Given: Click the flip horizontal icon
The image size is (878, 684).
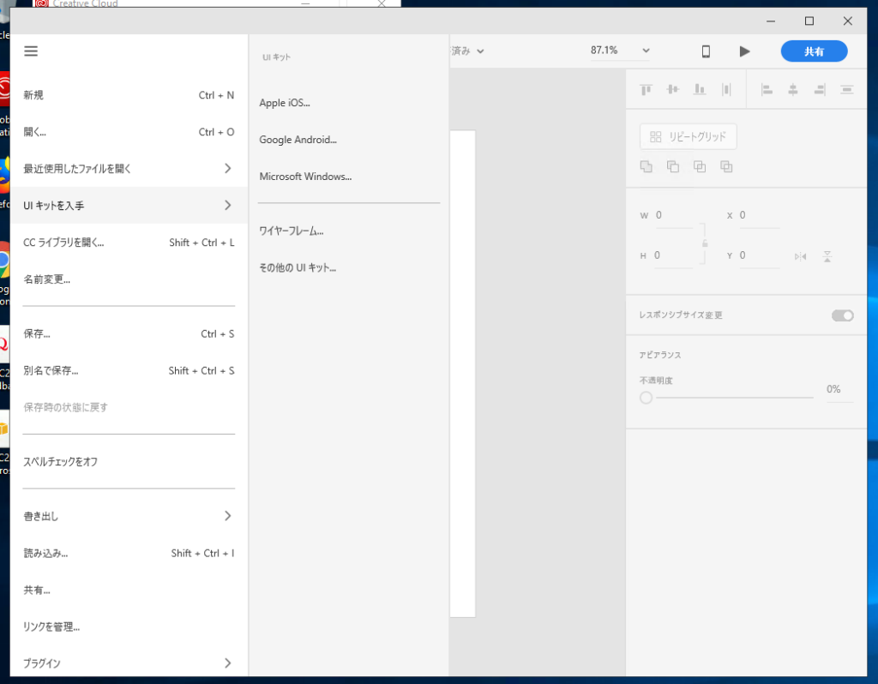Looking at the screenshot, I should [801, 256].
